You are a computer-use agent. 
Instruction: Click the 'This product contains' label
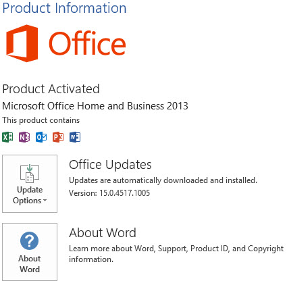coord(41,120)
